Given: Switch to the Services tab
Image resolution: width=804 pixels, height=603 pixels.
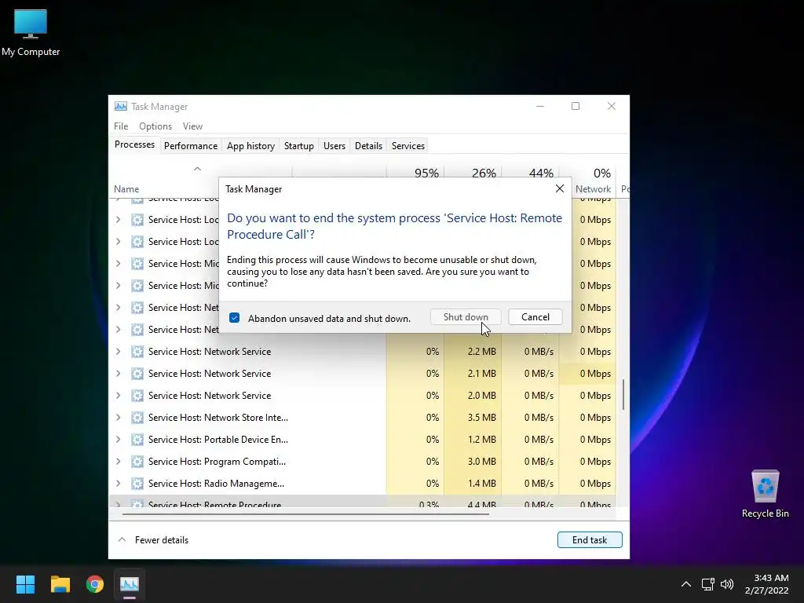Looking at the screenshot, I should point(408,145).
